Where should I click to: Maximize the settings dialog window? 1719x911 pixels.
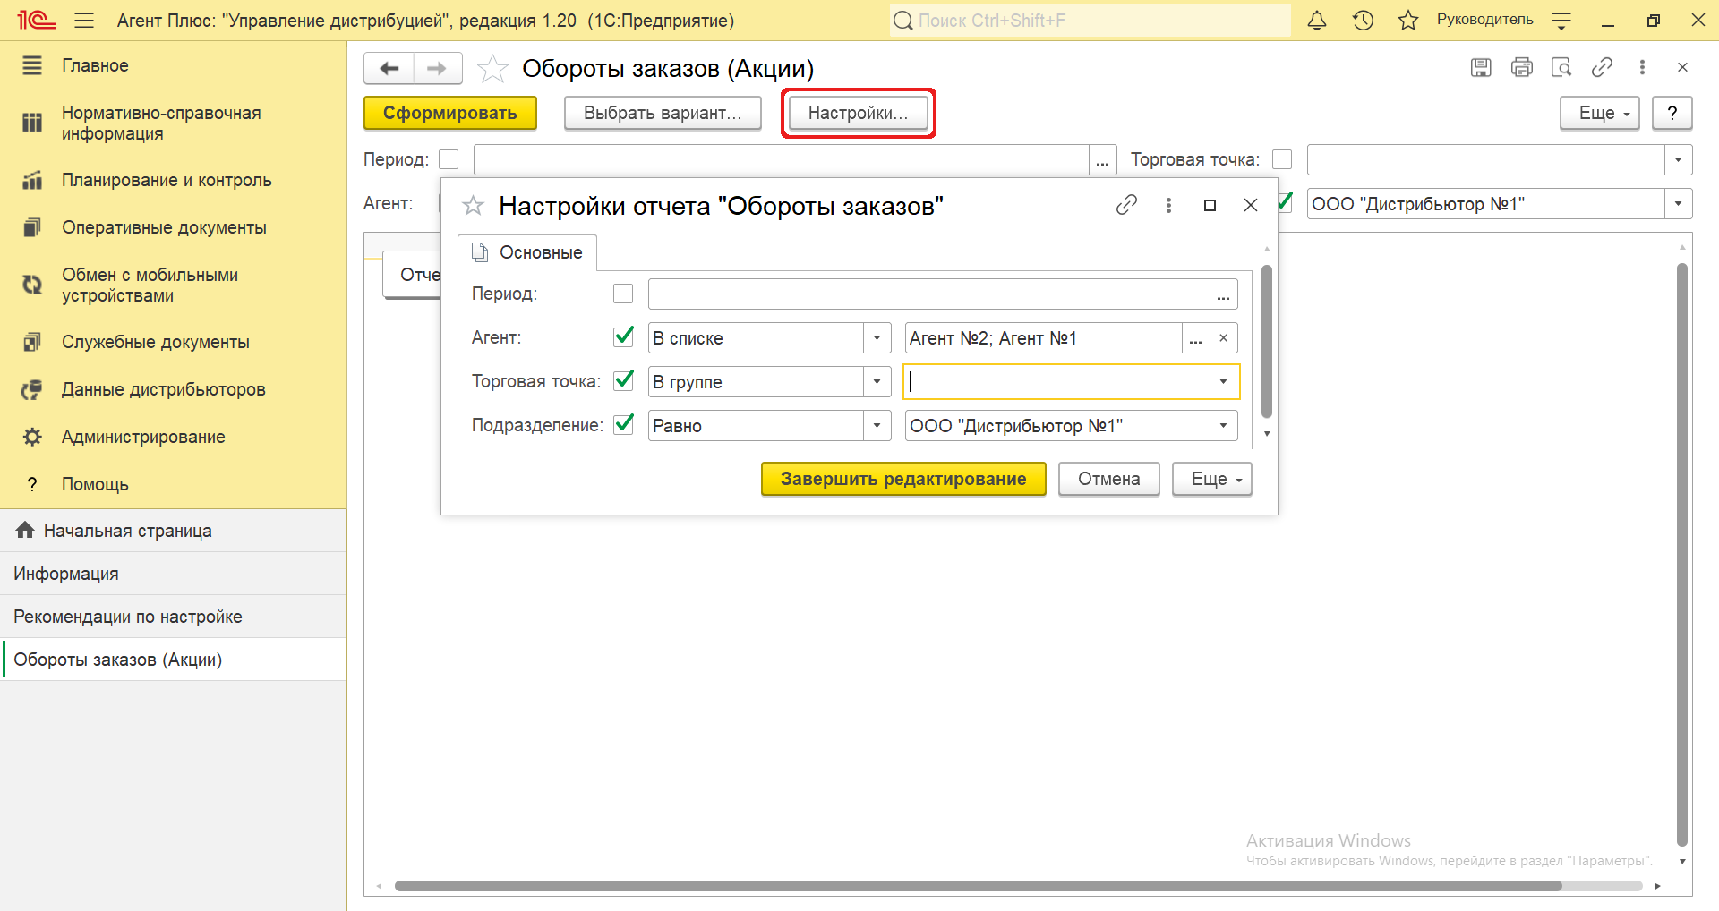pyautogui.click(x=1210, y=205)
